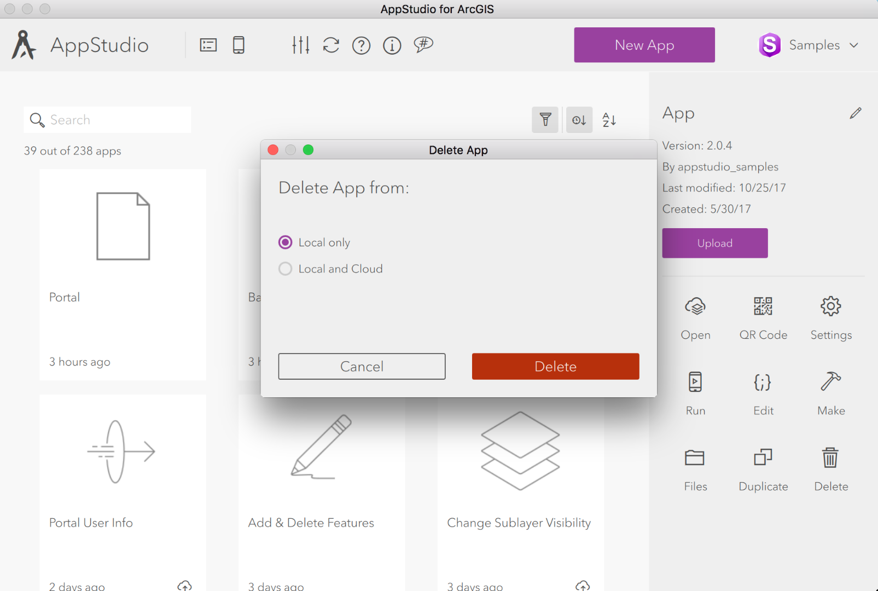Select the Local only radio button
878x591 pixels.
286,242
